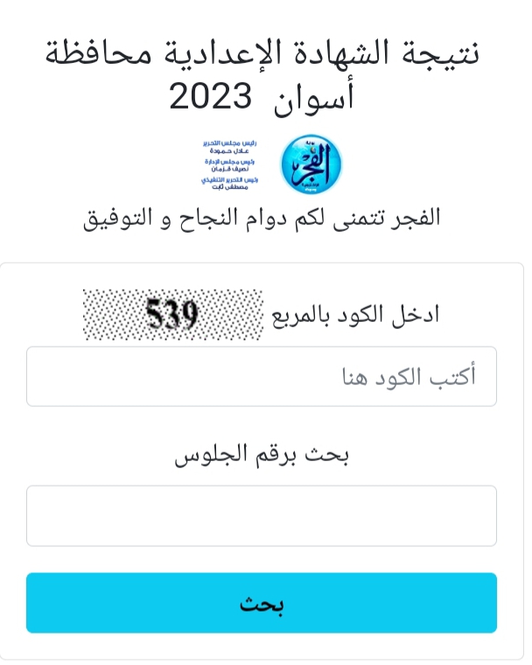Click the word الفجر starting the wishes line
The width and height of the screenshot is (532, 665).
coord(414,218)
